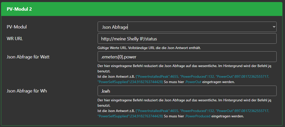Image resolution: width=285 pixels, height=127 pixels.
Task: Click the teal .PowerProduced example text
Action: [x=198, y=116]
